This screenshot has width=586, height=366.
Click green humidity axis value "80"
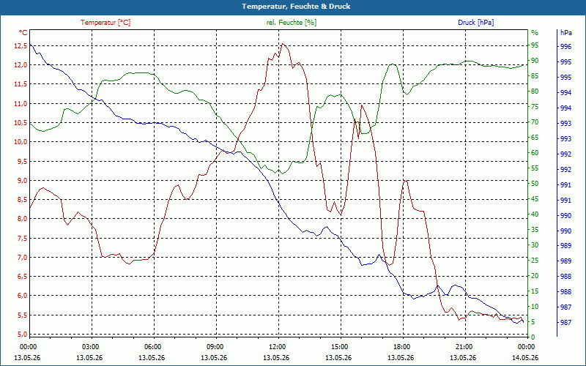coord(535,91)
